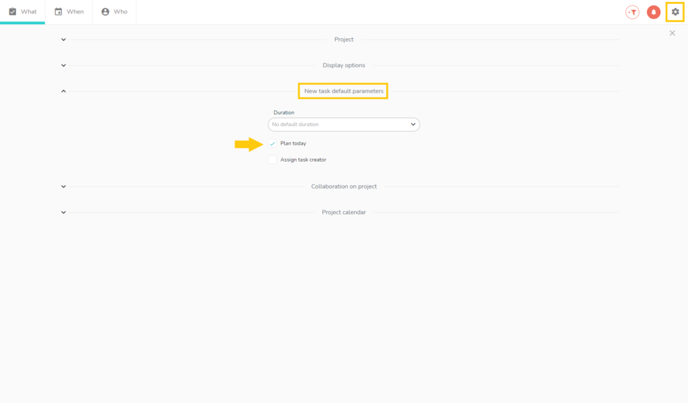Click the Project calendar heading

344,212
